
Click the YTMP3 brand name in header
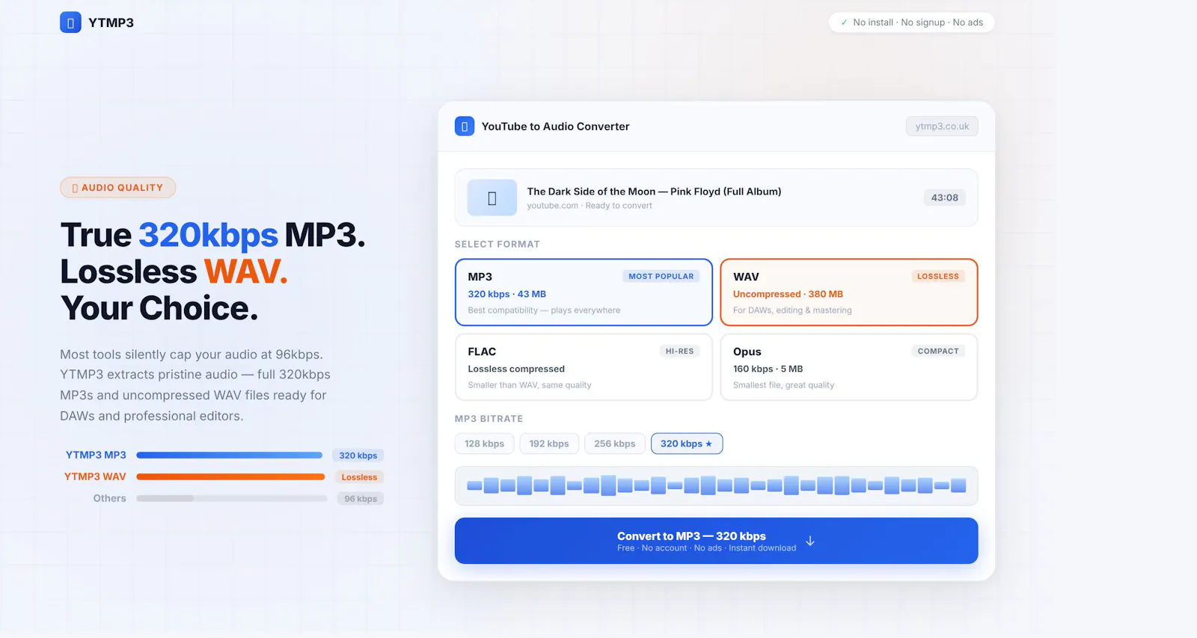(x=111, y=22)
